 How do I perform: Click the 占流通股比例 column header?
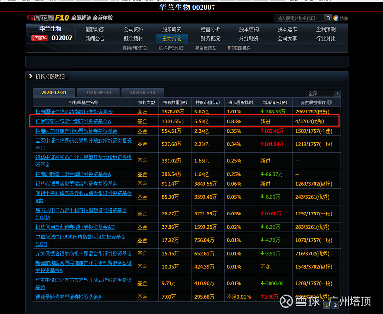241,102
